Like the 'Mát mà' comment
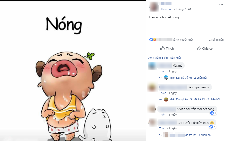The width and height of the screenshot is (227, 141). [163, 71]
